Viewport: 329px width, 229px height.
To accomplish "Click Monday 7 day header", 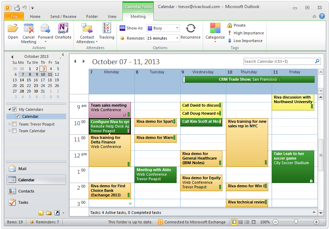I will [112, 72].
